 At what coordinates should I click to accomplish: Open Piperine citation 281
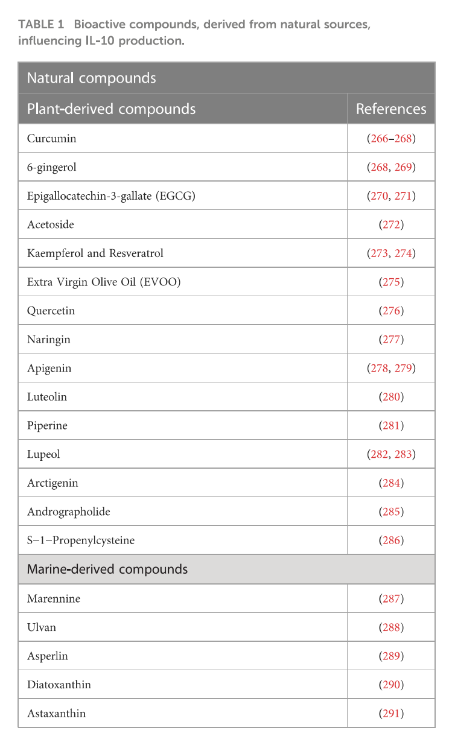pyautogui.click(x=391, y=426)
